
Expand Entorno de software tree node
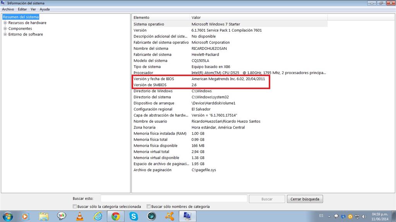[5, 34]
